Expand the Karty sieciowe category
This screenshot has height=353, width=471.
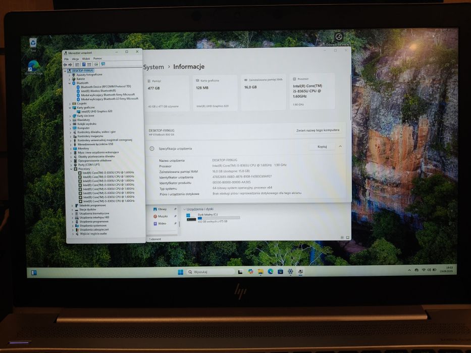[70, 116]
